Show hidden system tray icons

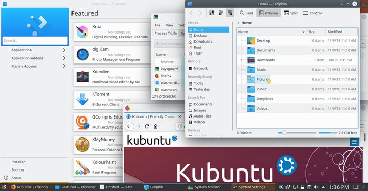click(x=323, y=187)
